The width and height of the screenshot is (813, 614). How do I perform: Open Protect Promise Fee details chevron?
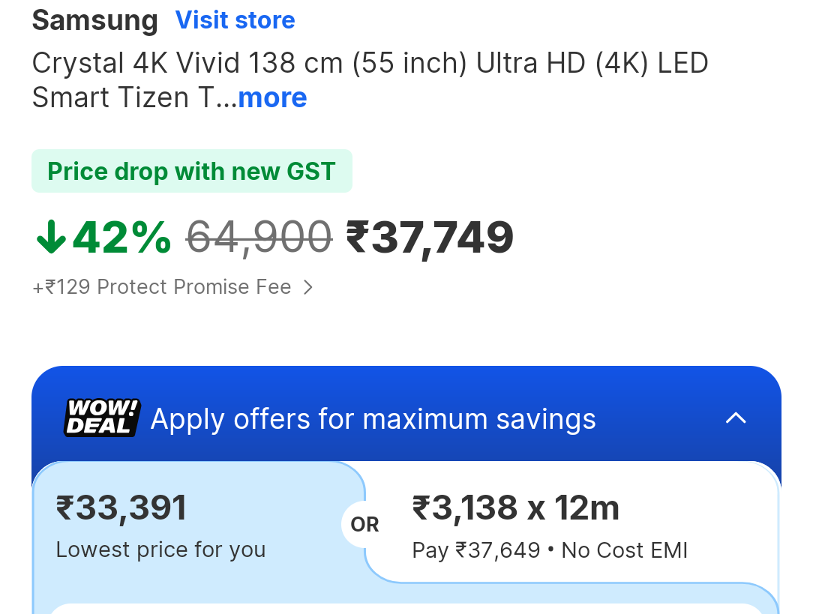(x=307, y=287)
